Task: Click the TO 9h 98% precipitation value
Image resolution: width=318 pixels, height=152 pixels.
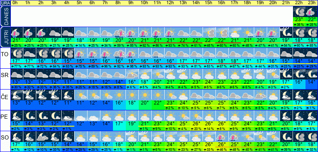Action: pos(132,66)
